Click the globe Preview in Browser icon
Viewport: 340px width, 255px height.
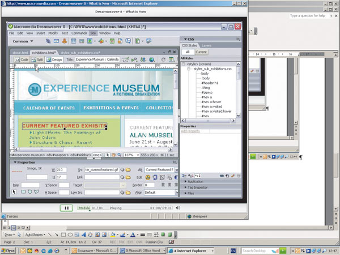[x=152, y=59]
